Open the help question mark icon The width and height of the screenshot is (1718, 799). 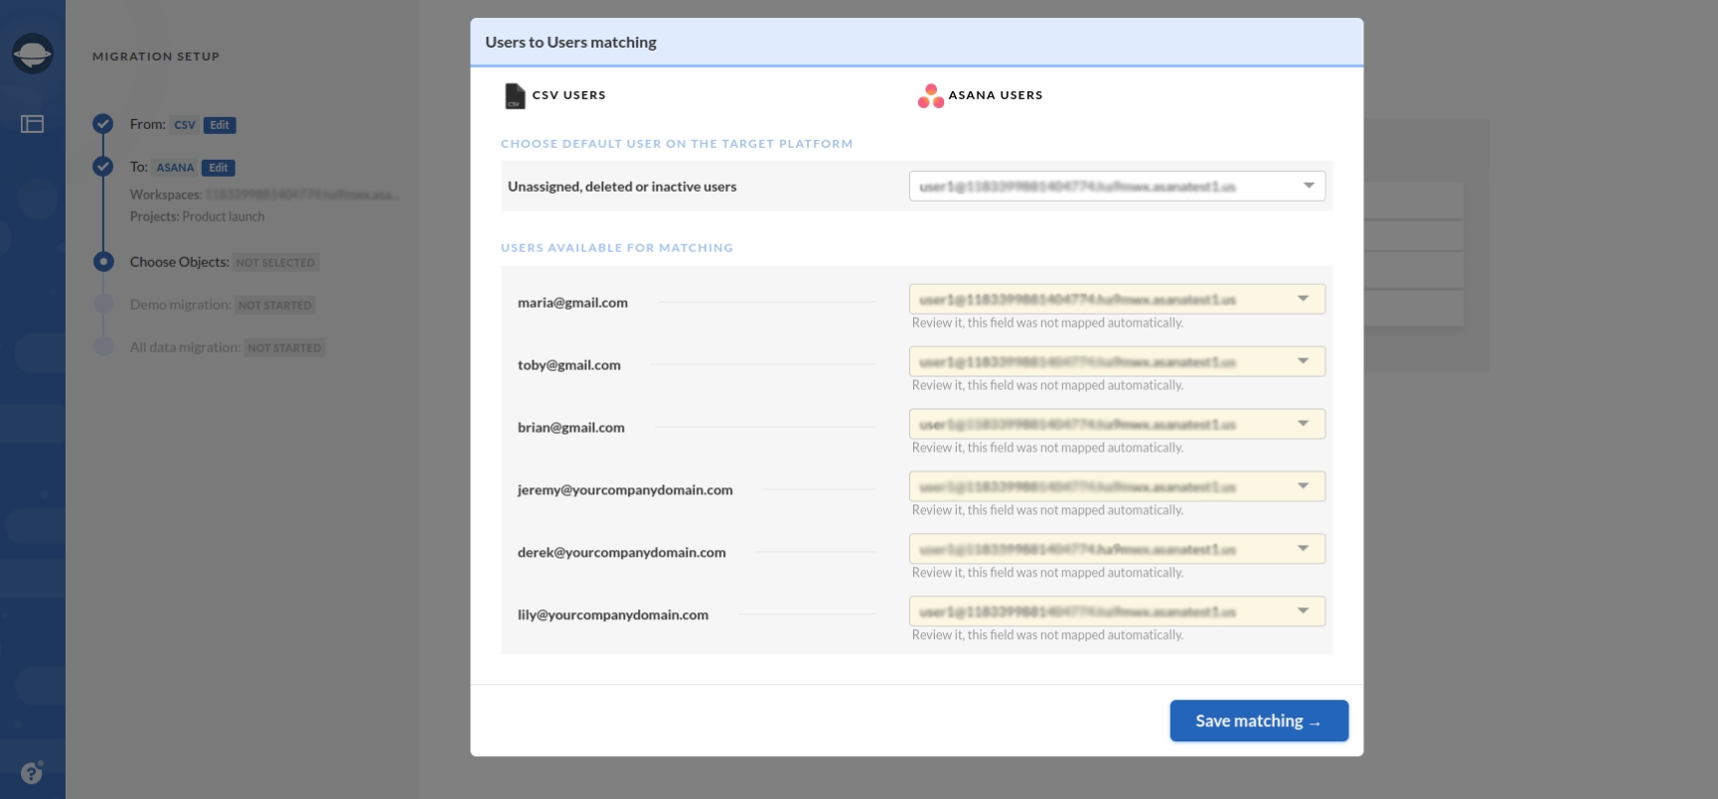point(32,772)
